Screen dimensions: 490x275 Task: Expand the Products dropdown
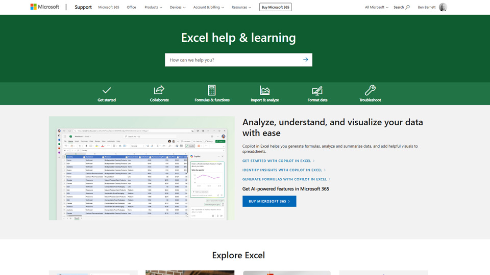(x=153, y=7)
